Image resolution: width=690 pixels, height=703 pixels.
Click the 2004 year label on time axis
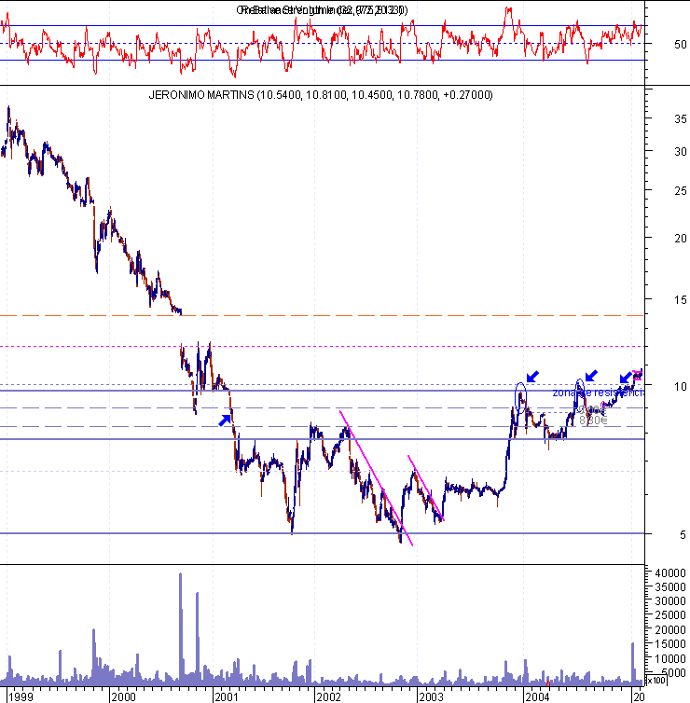[537, 696]
